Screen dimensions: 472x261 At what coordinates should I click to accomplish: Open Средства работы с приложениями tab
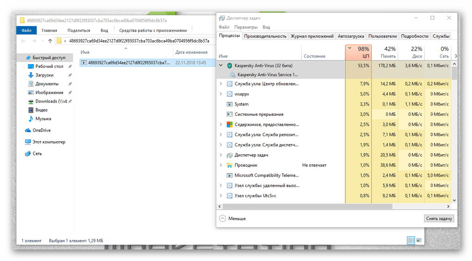coord(153,30)
